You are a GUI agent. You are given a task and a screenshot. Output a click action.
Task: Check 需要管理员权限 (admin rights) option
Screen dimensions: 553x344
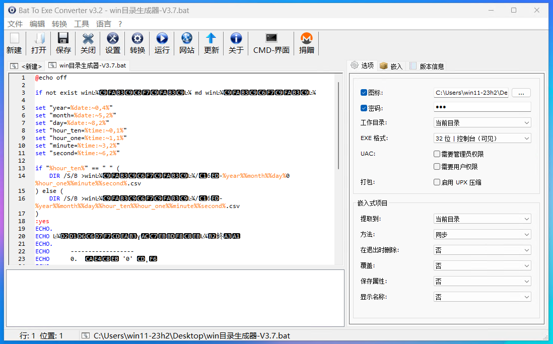tap(437, 154)
